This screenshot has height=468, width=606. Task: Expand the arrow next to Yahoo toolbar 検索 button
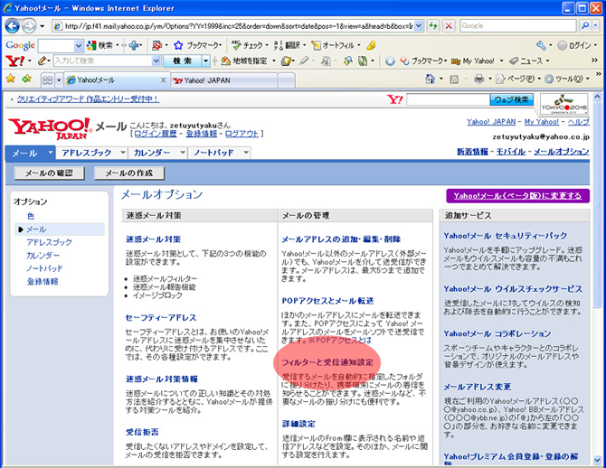pos(206,61)
